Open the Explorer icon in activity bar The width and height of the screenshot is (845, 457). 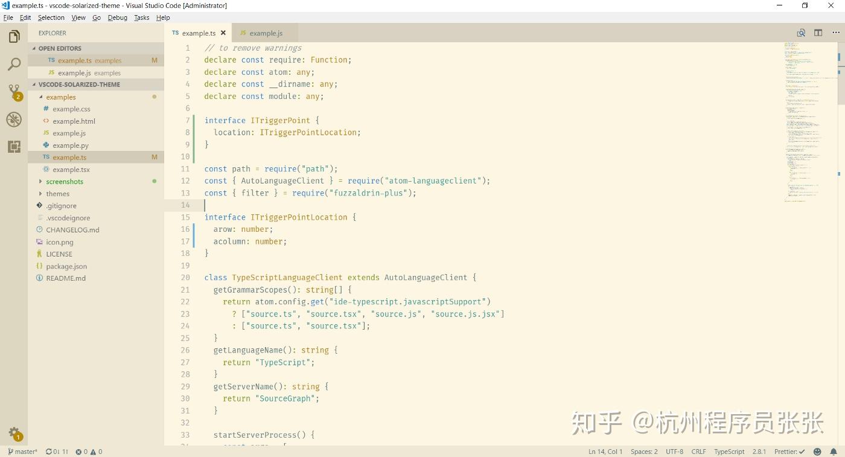point(14,36)
